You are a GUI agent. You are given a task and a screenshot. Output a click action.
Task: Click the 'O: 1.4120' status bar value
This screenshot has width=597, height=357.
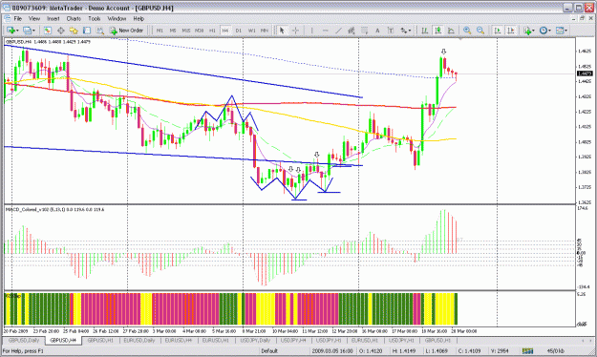[370, 351]
